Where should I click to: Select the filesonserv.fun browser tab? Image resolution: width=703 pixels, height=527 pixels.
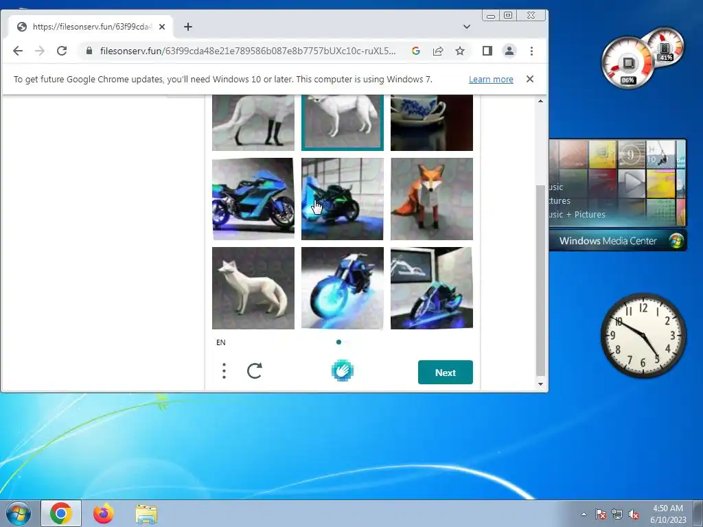click(91, 27)
